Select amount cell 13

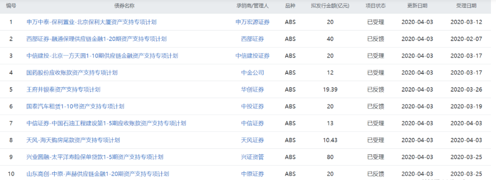coord(330,123)
